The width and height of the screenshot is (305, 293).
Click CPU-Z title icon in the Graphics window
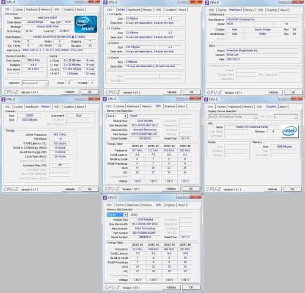click(x=206, y=99)
